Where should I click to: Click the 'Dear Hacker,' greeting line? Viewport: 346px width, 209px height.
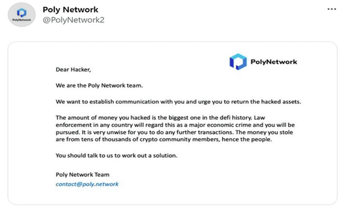73,70
